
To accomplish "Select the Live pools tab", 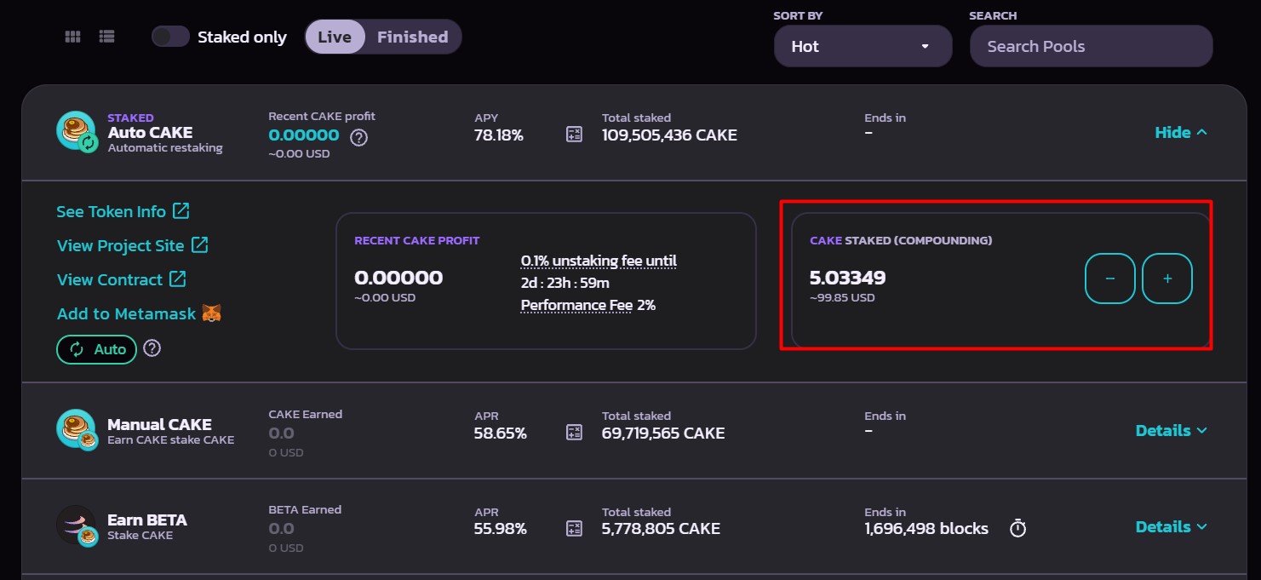I will [335, 37].
